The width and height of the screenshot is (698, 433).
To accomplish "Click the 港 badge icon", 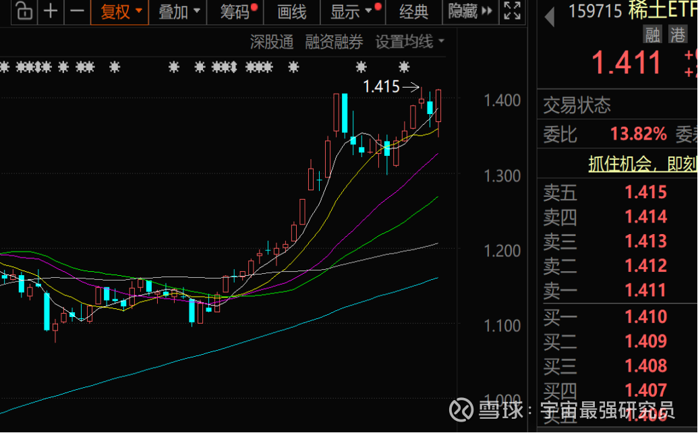I will click(678, 34).
